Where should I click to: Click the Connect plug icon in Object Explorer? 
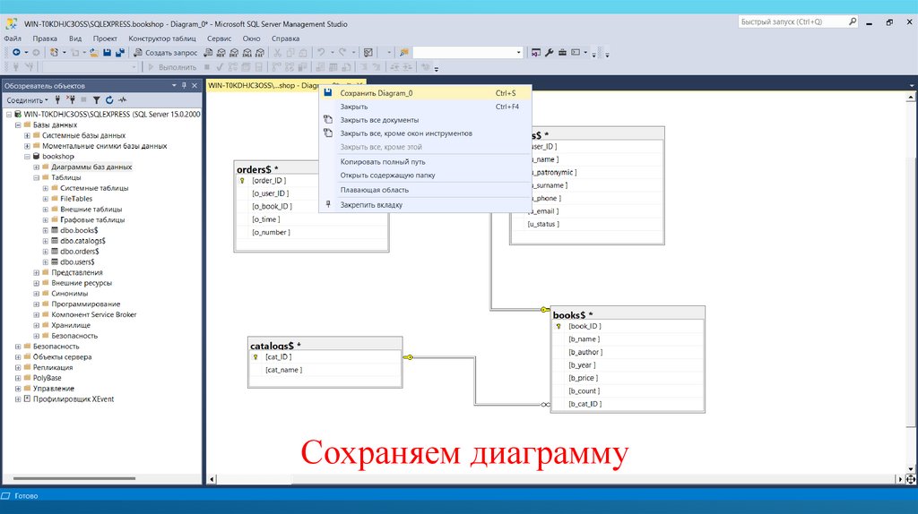[x=57, y=100]
